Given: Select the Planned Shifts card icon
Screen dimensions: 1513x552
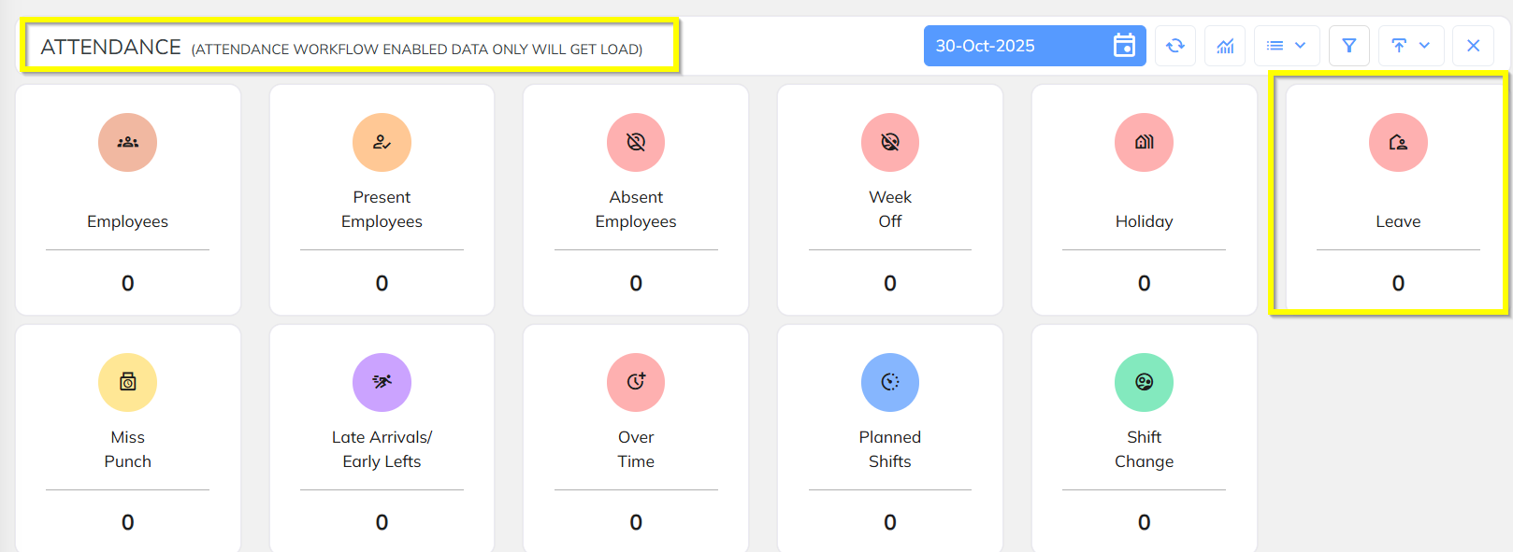Looking at the screenshot, I should pos(890,382).
